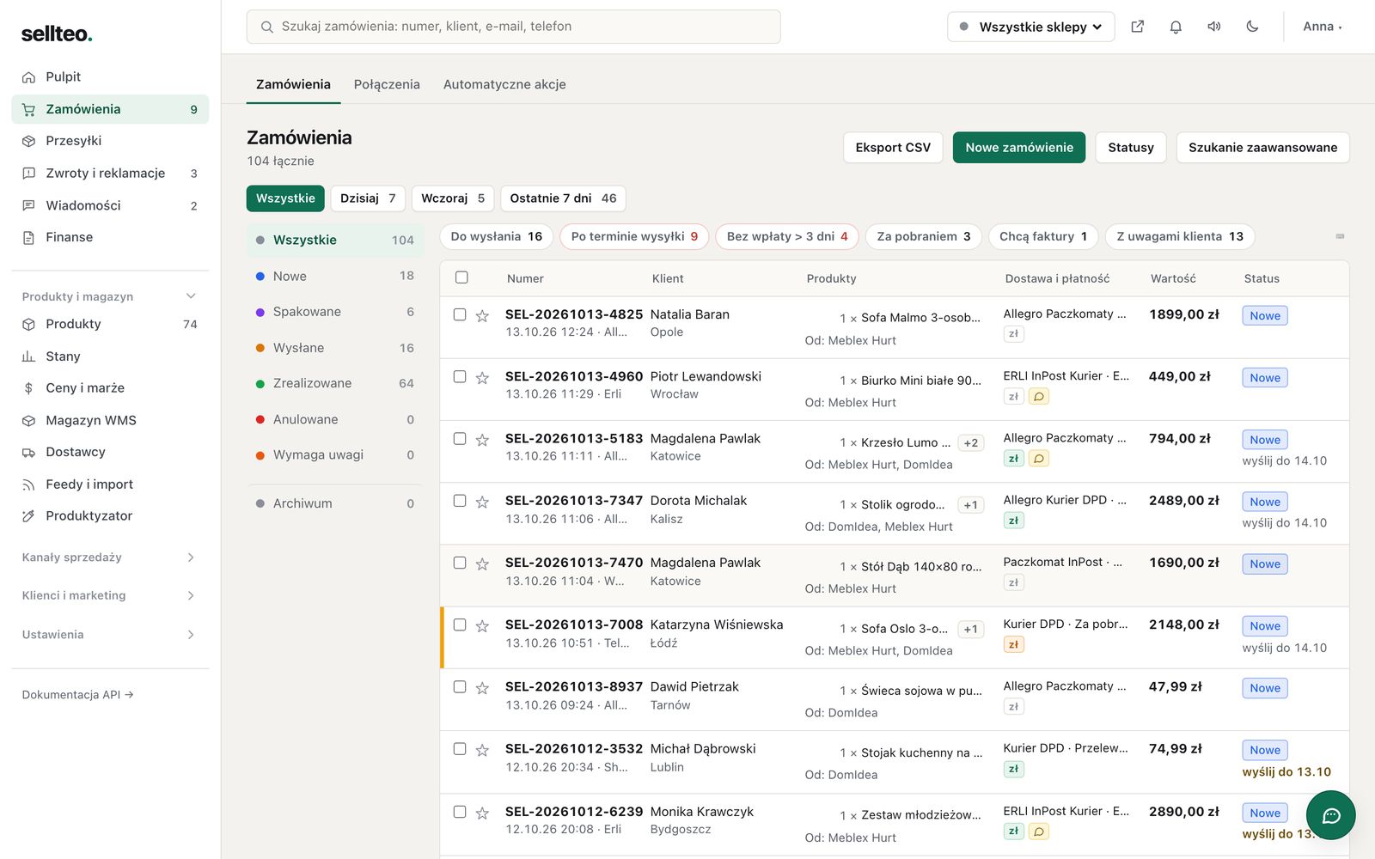
Task: Tick checkbox for order SEL-20261013-8937
Action: pos(460,687)
